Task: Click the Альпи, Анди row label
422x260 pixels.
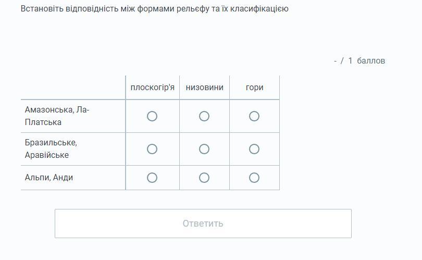Action: (x=49, y=178)
